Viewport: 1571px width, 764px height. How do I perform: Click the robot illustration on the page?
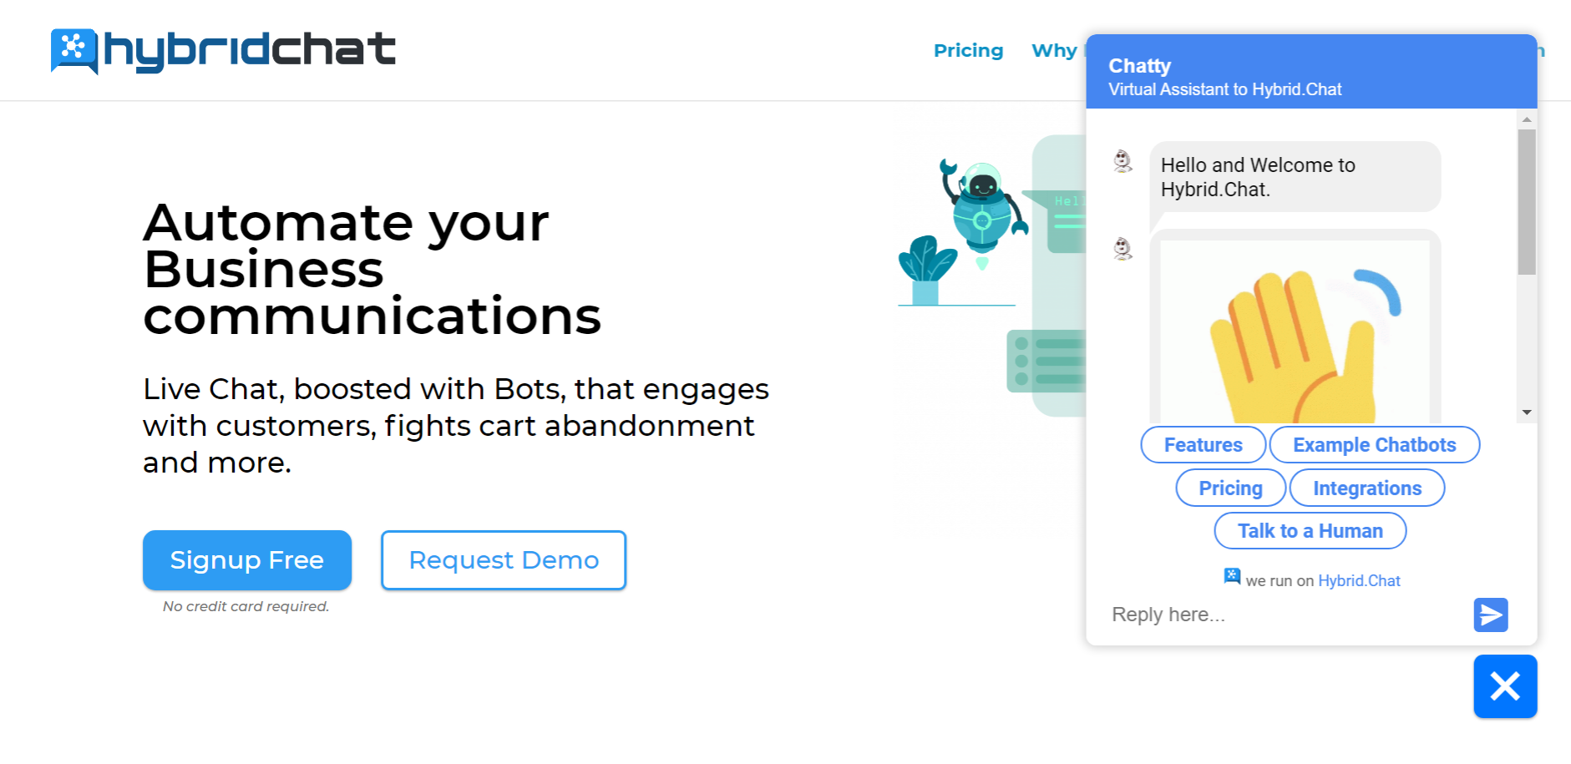tap(981, 209)
